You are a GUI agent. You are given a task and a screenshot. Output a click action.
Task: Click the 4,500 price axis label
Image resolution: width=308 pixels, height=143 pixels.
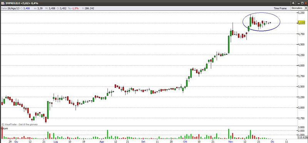tap(301, 44)
